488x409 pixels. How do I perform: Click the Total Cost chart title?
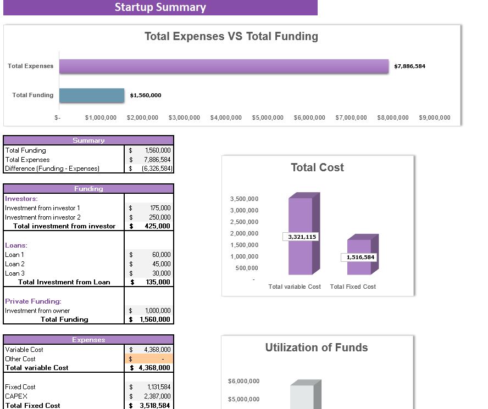[317, 167]
